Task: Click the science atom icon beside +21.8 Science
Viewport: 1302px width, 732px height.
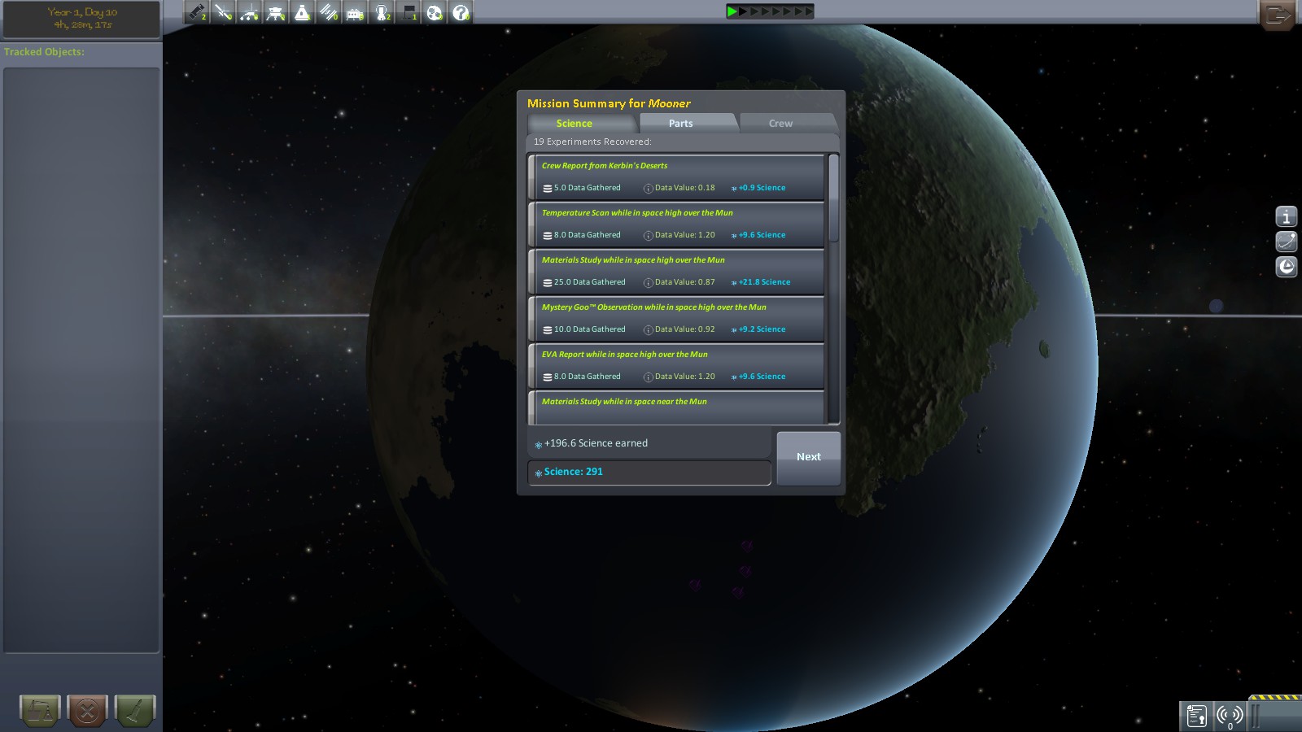Action: (x=734, y=282)
